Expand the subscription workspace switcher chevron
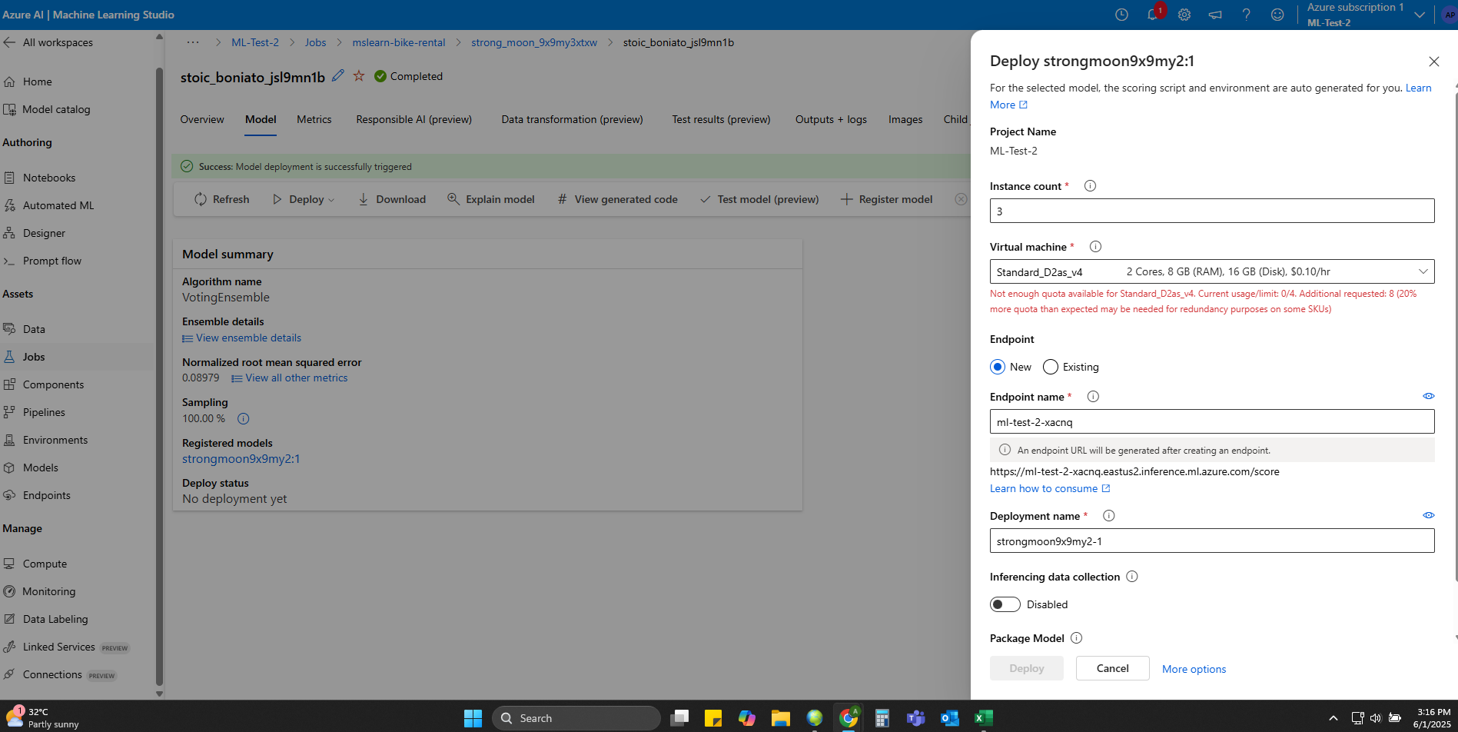The width and height of the screenshot is (1458, 732). click(x=1420, y=15)
